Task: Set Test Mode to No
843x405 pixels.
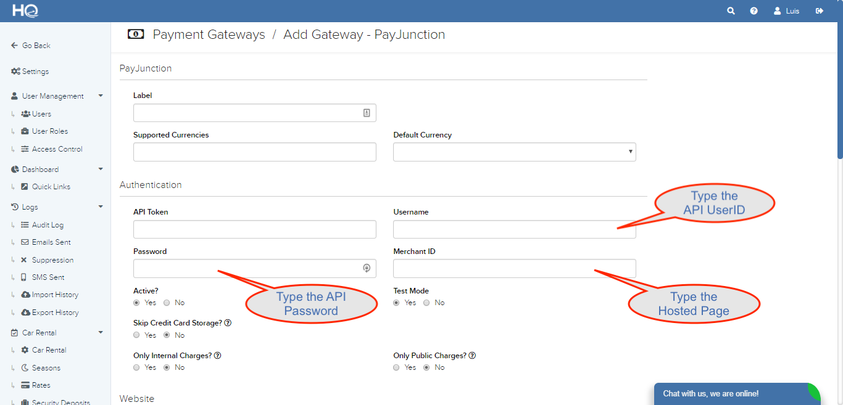Action: pyautogui.click(x=426, y=303)
